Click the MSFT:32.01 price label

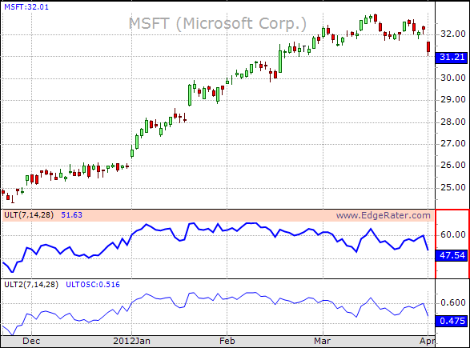point(26,6)
